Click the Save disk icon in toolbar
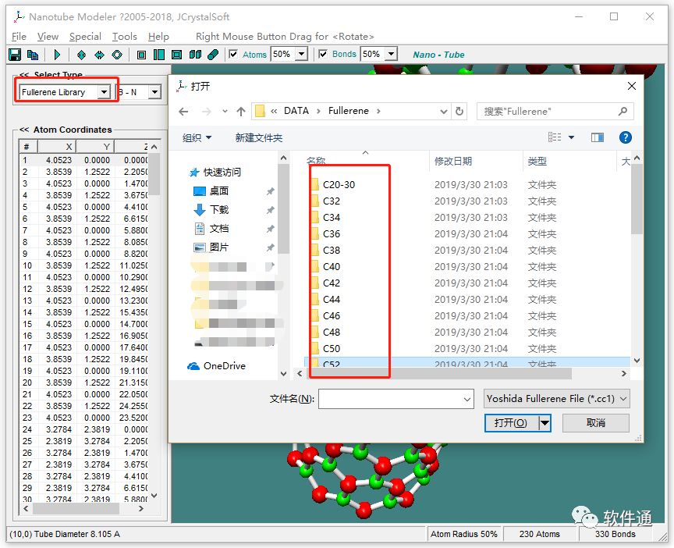674x548 pixels. point(15,55)
